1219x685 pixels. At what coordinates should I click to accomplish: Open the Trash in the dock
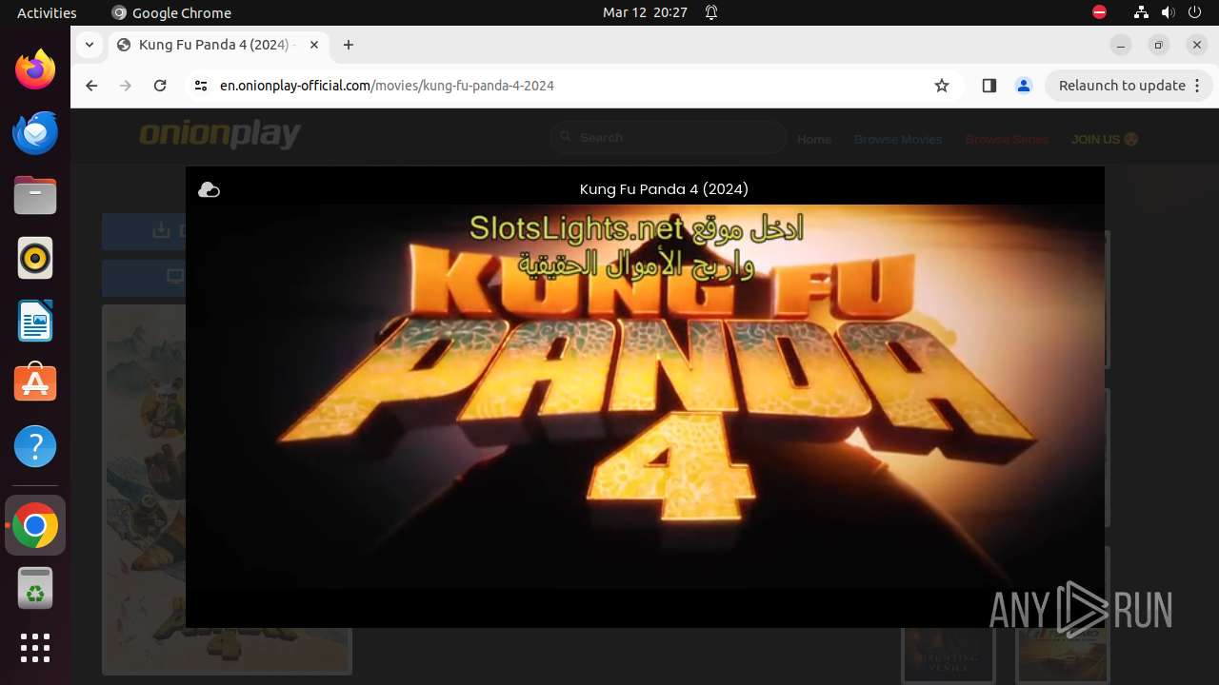[x=35, y=588]
